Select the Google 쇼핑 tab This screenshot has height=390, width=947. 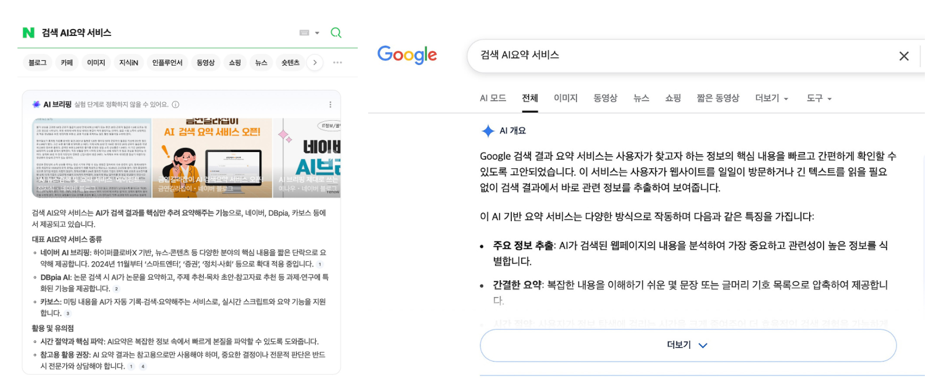pyautogui.click(x=673, y=98)
